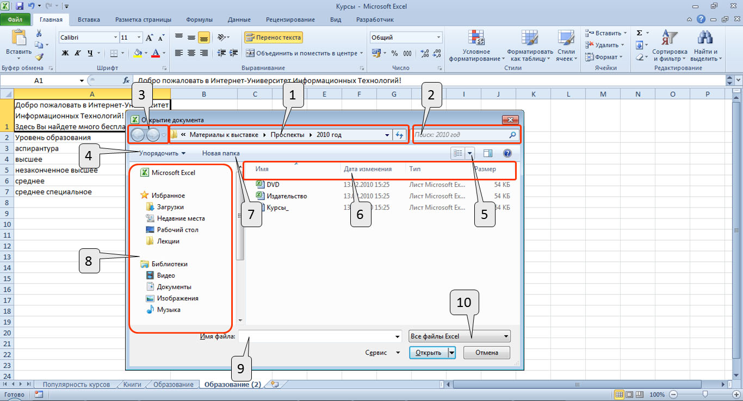This screenshot has width=743, height=401.
Task: Switch to the Рецензирование tab
Action: click(x=290, y=20)
